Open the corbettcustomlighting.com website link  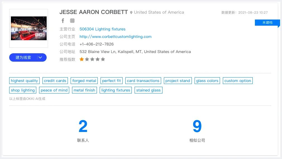pyautogui.click(x=115, y=37)
